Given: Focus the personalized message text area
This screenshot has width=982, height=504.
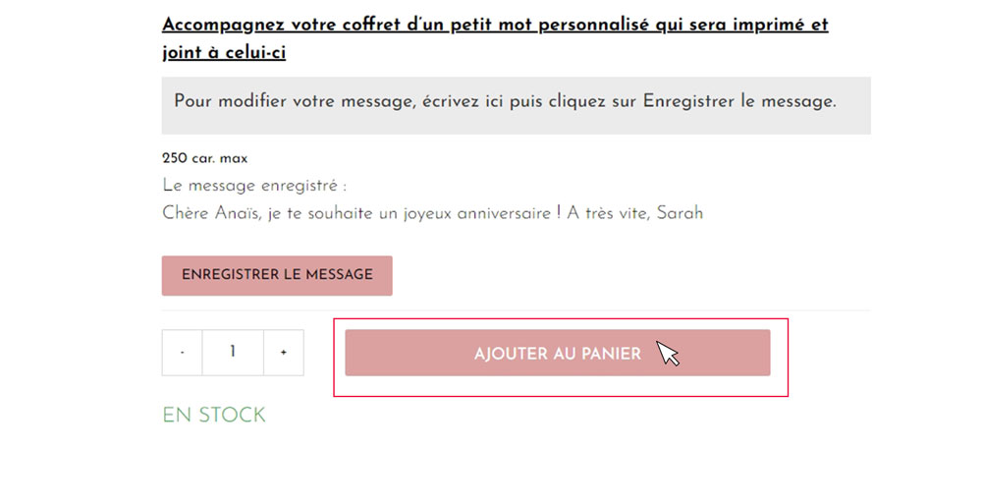Looking at the screenshot, I should coord(517,105).
